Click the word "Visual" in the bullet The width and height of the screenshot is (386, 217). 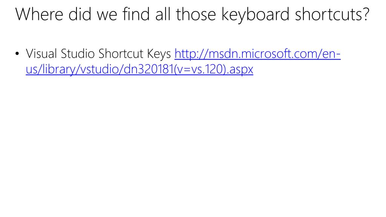click(x=41, y=53)
